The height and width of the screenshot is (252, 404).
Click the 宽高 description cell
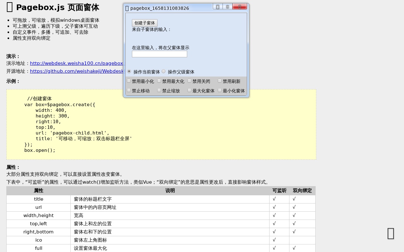click(x=170, y=215)
